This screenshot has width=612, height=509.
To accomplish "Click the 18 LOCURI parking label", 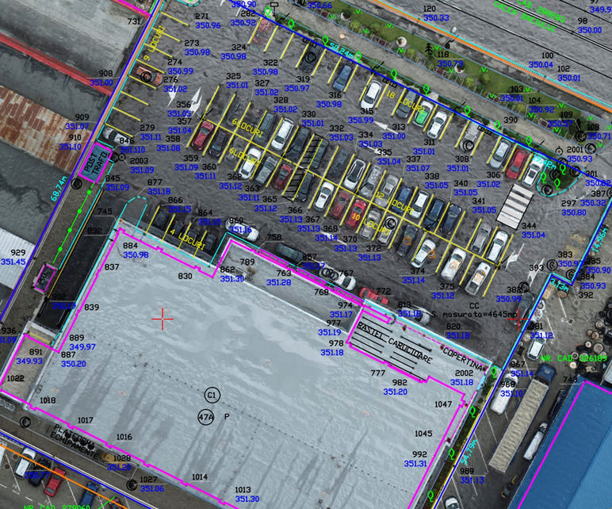I will 406,102.
